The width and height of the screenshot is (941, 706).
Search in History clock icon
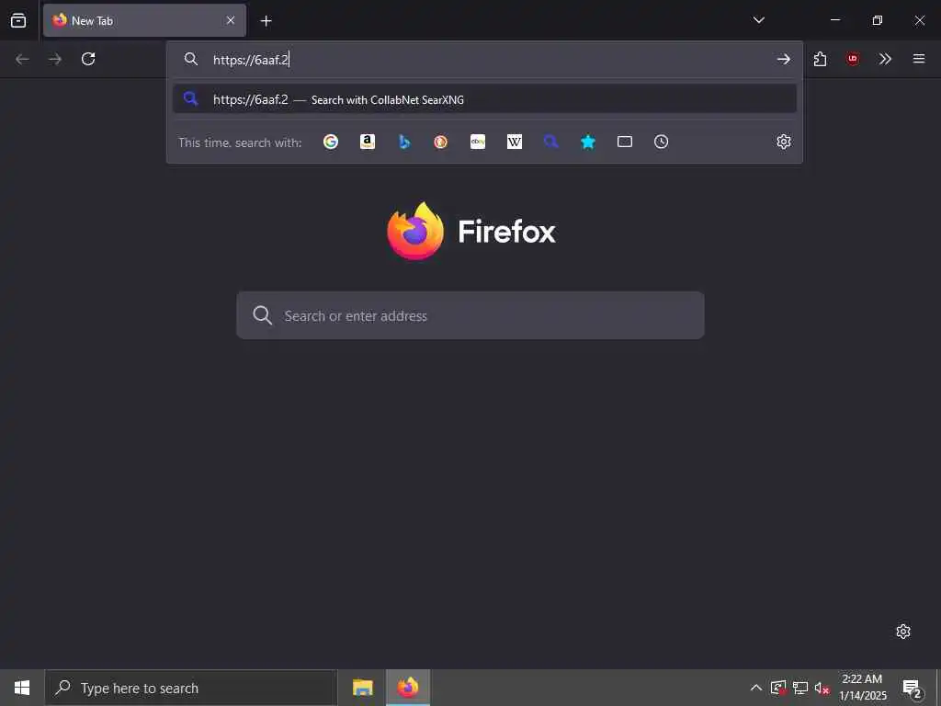[x=662, y=142]
